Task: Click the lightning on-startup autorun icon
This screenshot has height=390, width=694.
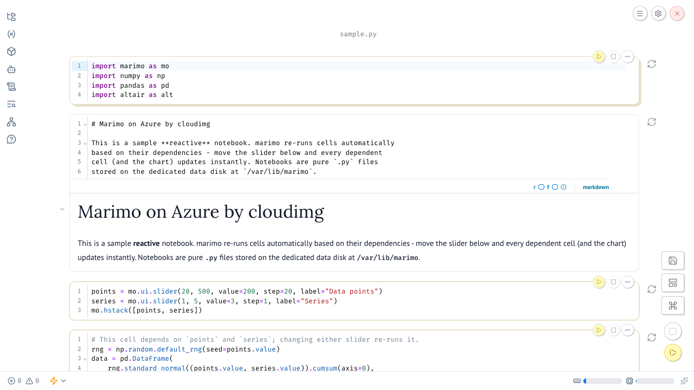Action: tap(54, 381)
